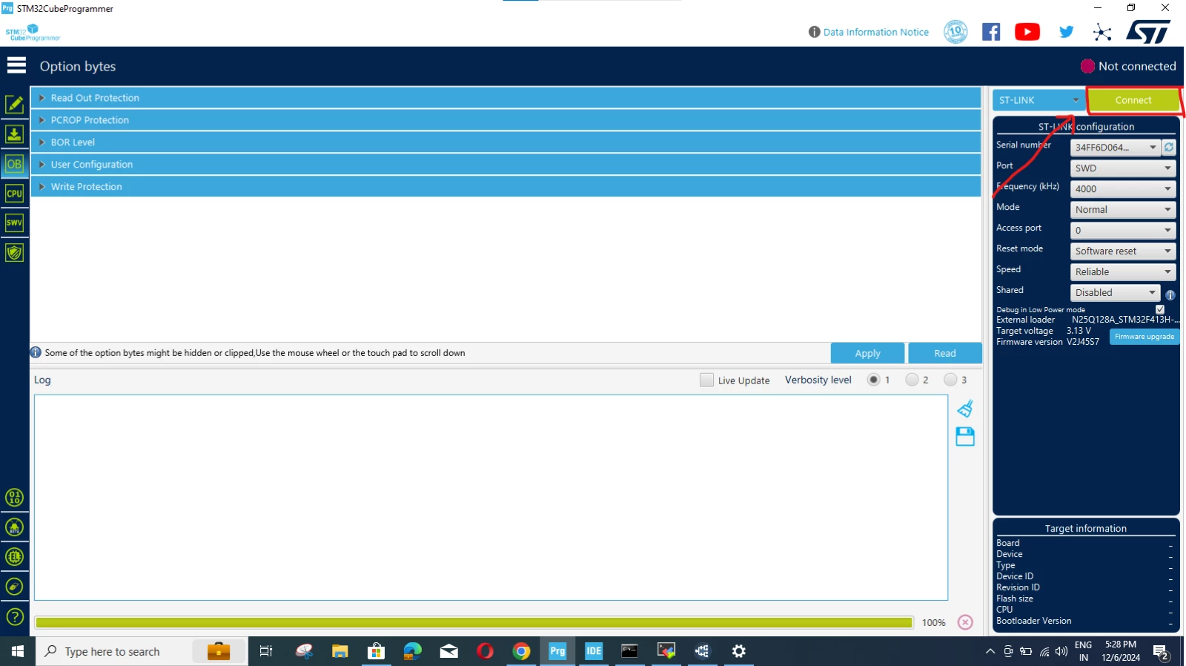Open Erasing & Programming download icon
1186x666 pixels.
tap(14, 134)
